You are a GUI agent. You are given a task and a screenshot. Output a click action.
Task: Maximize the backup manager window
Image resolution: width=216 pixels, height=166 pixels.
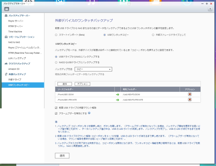207,4
